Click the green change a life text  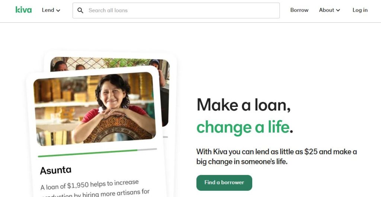coord(243,127)
